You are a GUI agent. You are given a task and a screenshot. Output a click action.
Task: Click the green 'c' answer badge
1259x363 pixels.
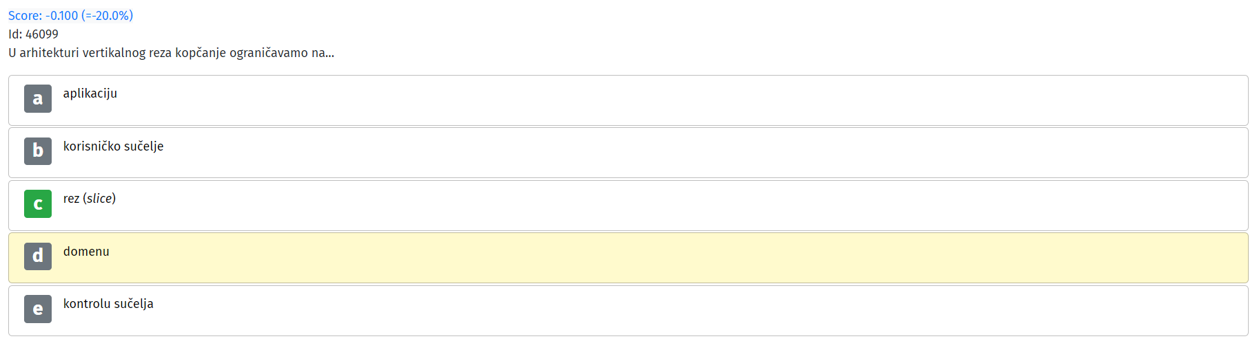(x=38, y=203)
